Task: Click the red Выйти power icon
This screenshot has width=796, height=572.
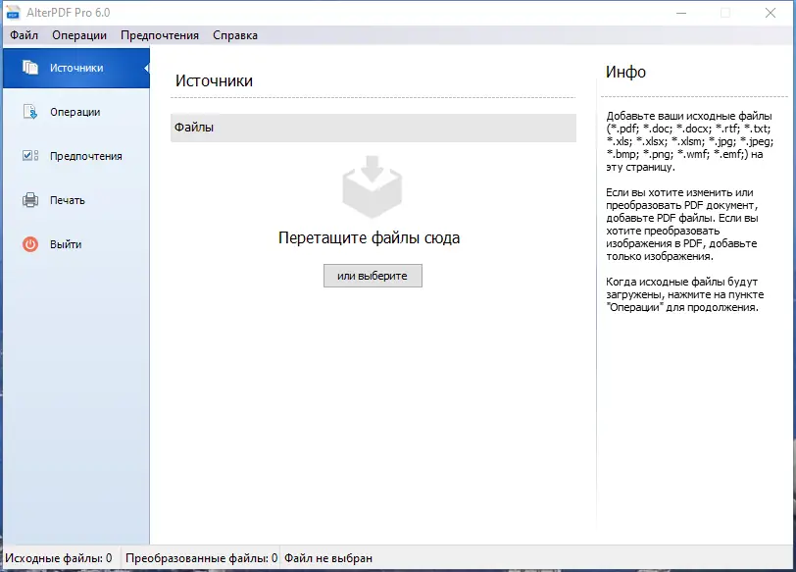Action: tap(28, 244)
